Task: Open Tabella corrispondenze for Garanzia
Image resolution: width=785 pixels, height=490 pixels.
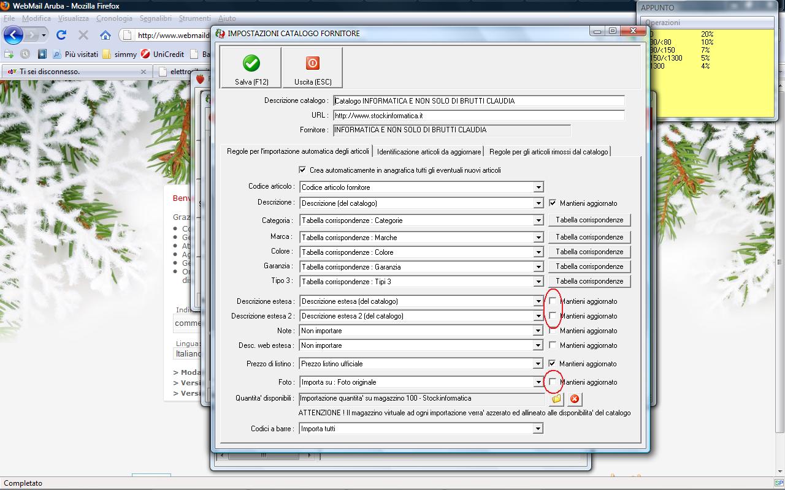Action: 589,266
